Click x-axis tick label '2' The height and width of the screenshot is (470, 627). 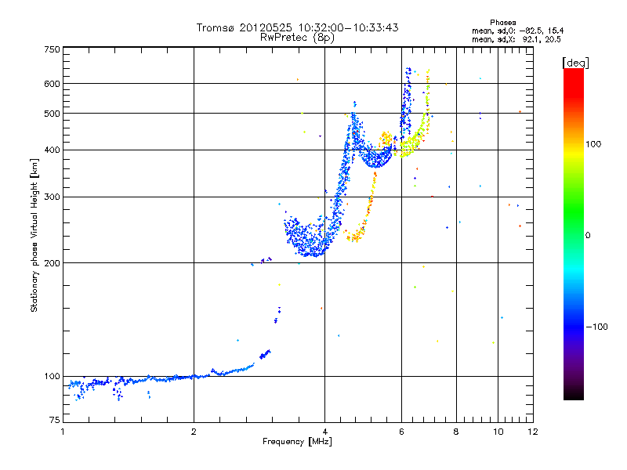pos(194,432)
